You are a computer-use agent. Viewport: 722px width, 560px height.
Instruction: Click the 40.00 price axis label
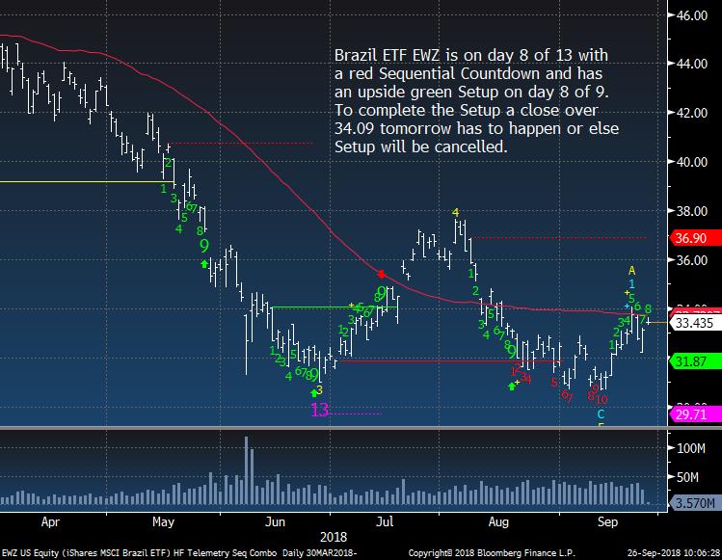pyautogui.click(x=691, y=162)
